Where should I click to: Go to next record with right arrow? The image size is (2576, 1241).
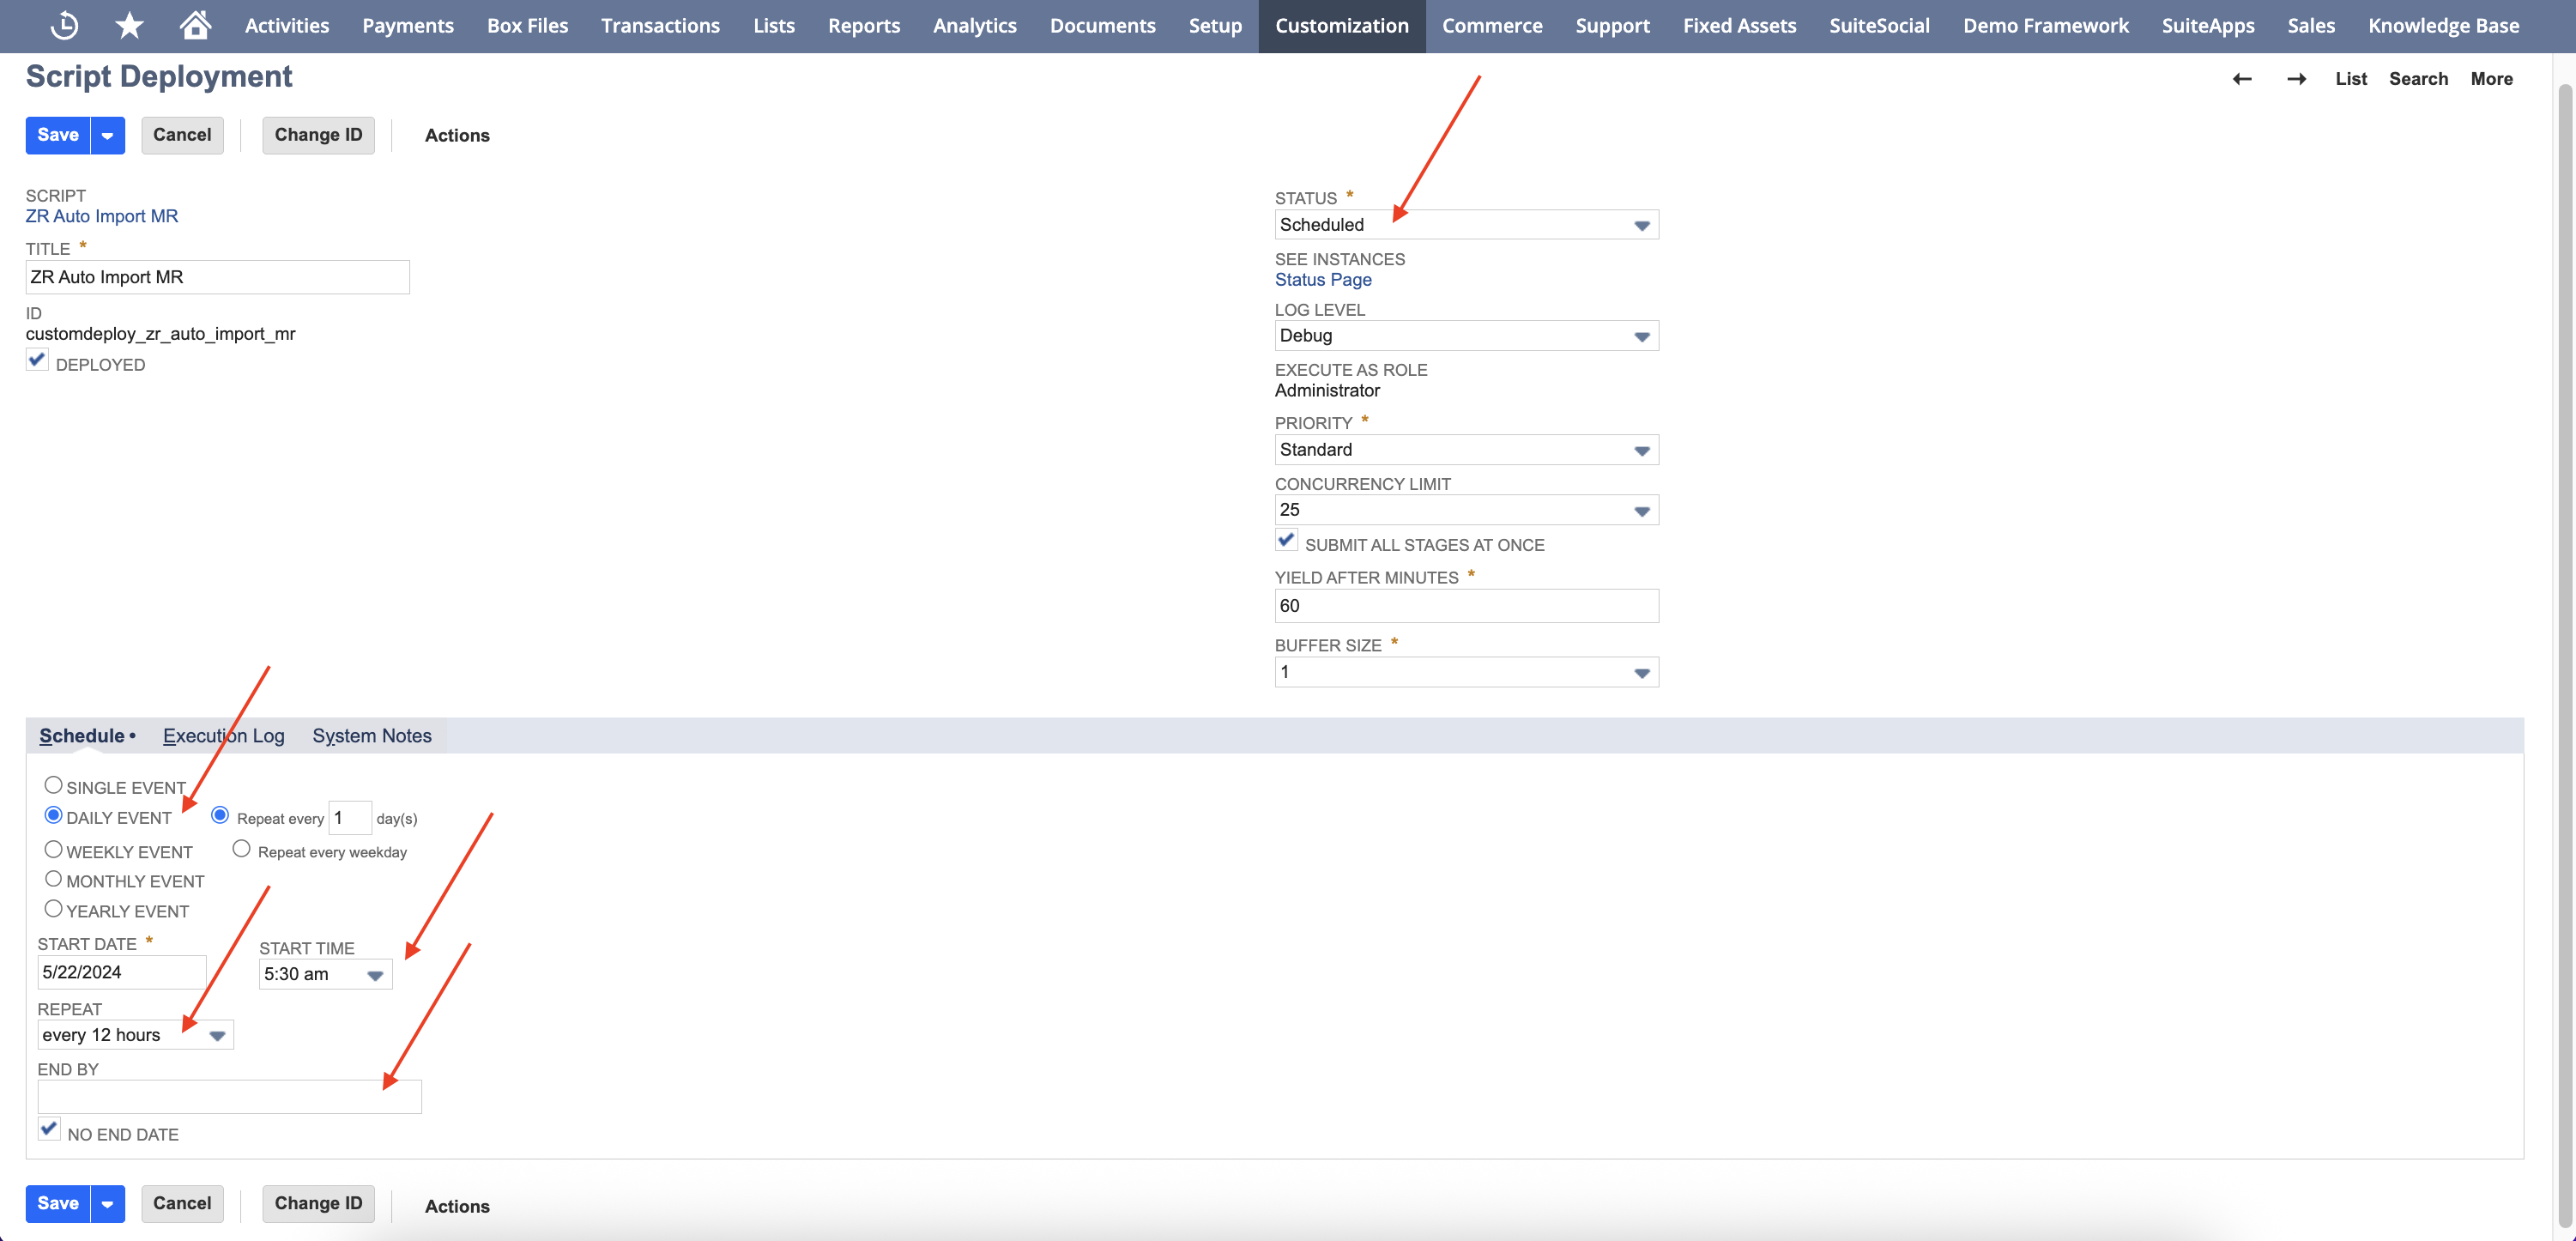tap(2297, 79)
